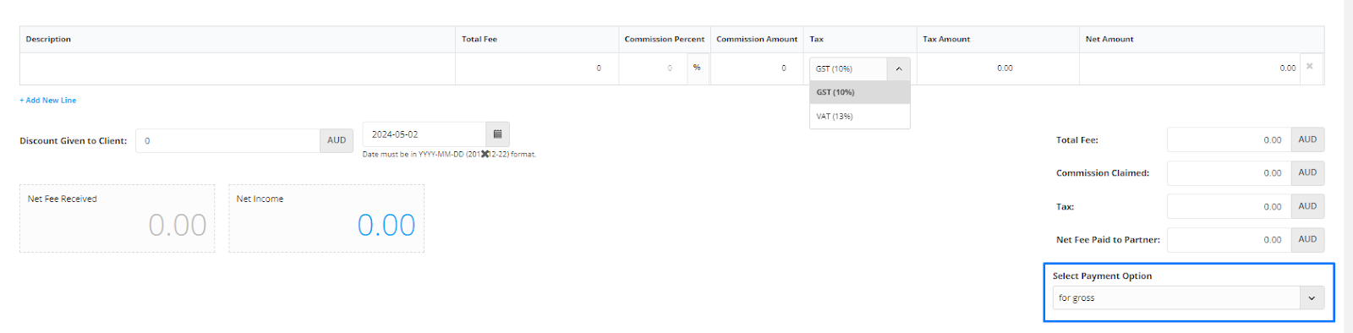Image resolution: width=1353 pixels, height=333 pixels.
Task: Click the AUD label beside discount
Action: [x=337, y=140]
